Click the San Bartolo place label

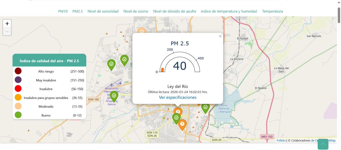(x=314, y=36)
